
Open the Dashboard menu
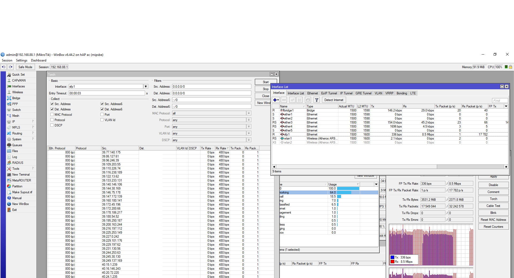click(39, 60)
